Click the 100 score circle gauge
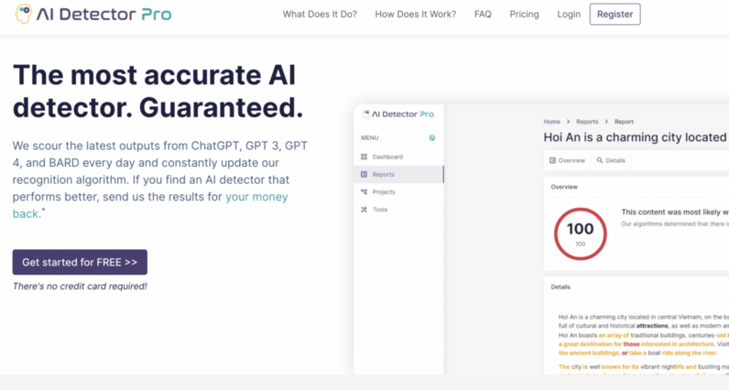This screenshot has width=729, height=390. click(x=580, y=233)
